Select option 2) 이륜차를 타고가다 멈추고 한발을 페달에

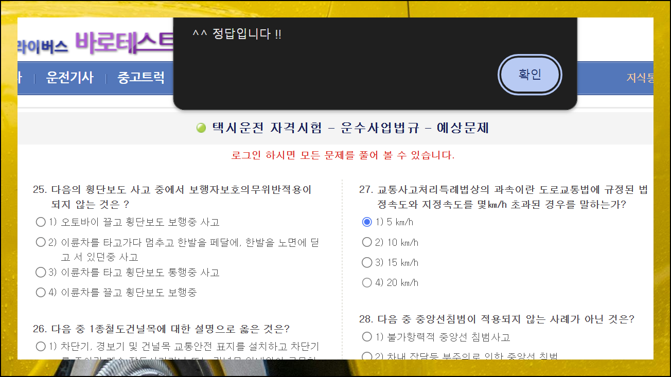41,242
